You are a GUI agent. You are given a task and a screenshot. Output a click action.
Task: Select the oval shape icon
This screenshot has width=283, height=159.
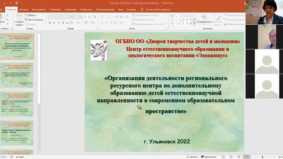point(187,16)
